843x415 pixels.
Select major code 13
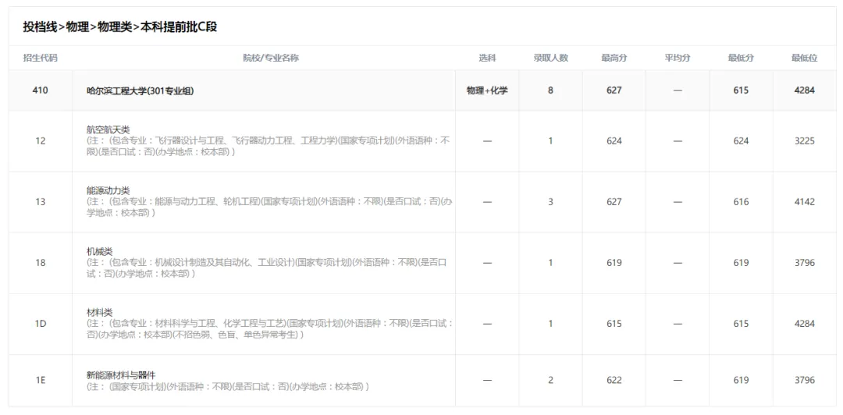click(41, 201)
